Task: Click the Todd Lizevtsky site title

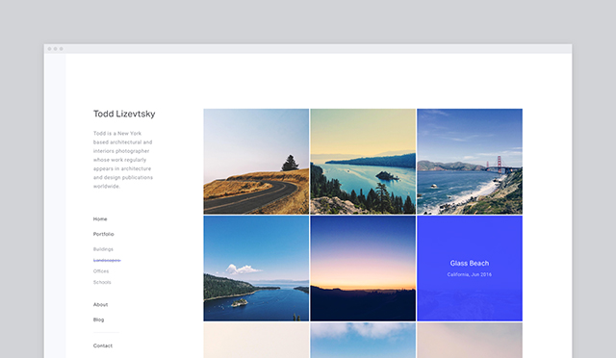Action: [x=124, y=114]
